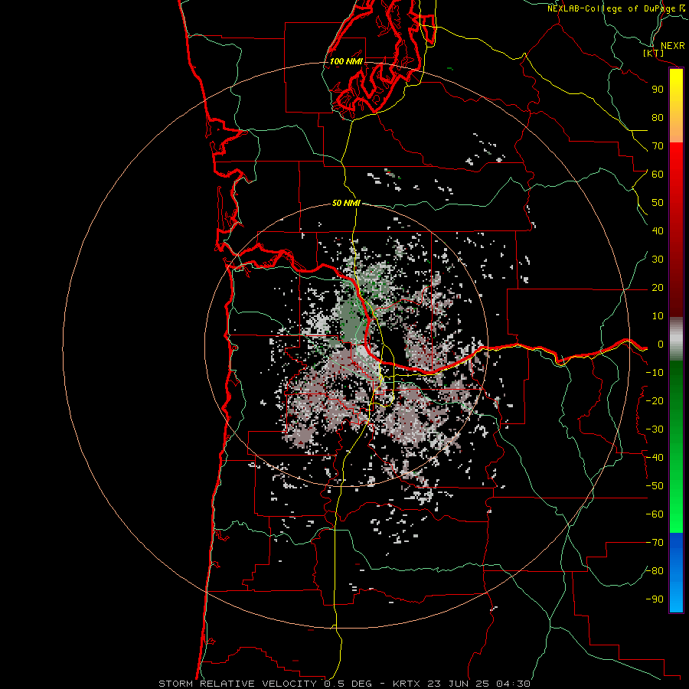This screenshot has width=689, height=689.
Task: Click the KRTX station identifier in the caption
Action: tap(406, 684)
